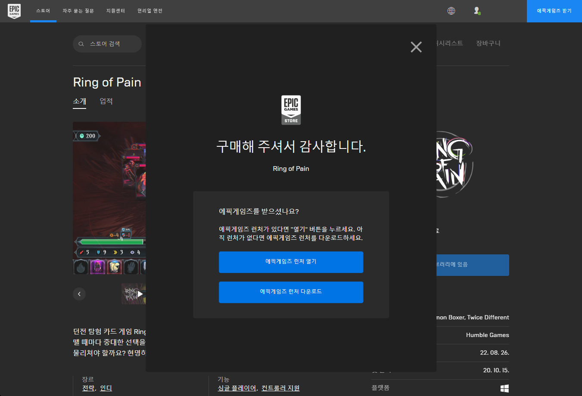This screenshot has width=582, height=396.
Task: Click the 구매해 주셔서 감사합니다 heading
Action: tap(291, 146)
